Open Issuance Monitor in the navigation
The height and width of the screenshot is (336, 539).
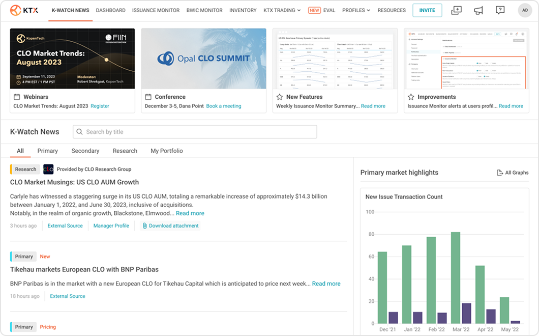[x=156, y=10]
